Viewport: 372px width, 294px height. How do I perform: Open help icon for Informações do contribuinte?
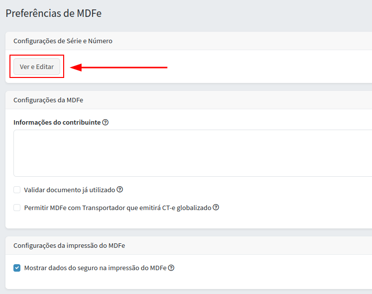click(x=105, y=122)
